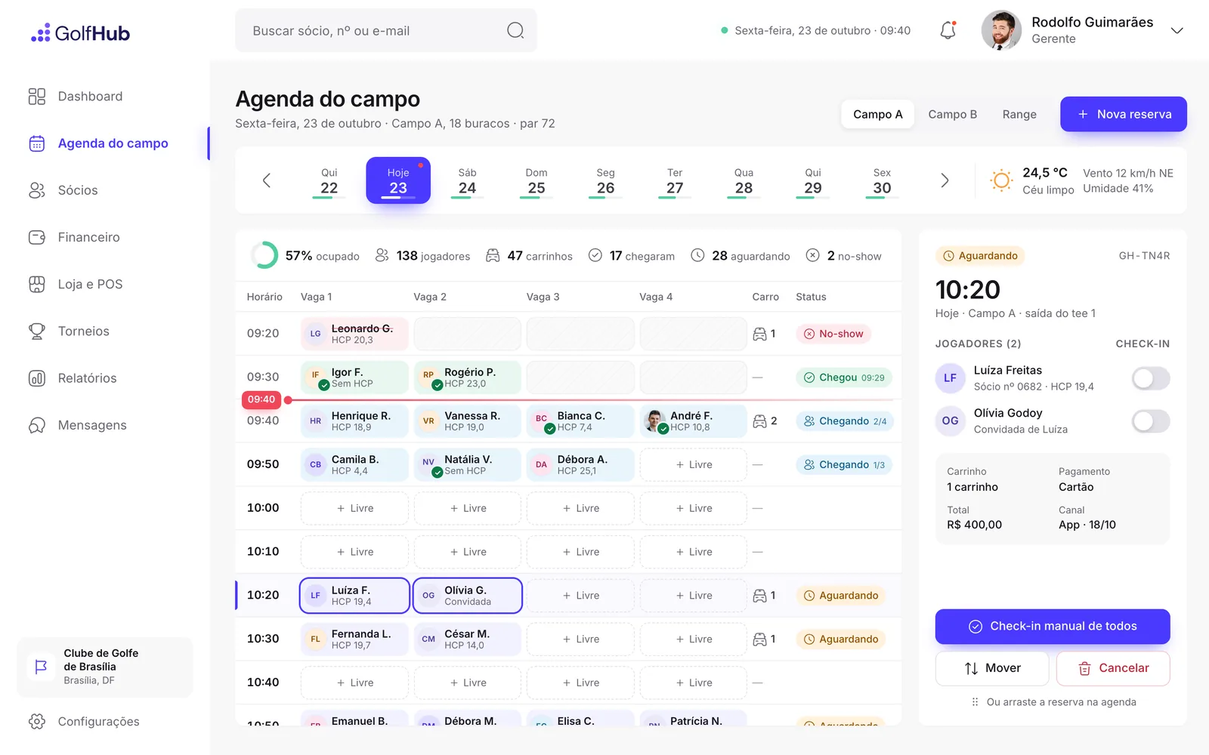Click the no-show counter icon
Image resolution: width=1209 pixels, height=755 pixels.
812,256
